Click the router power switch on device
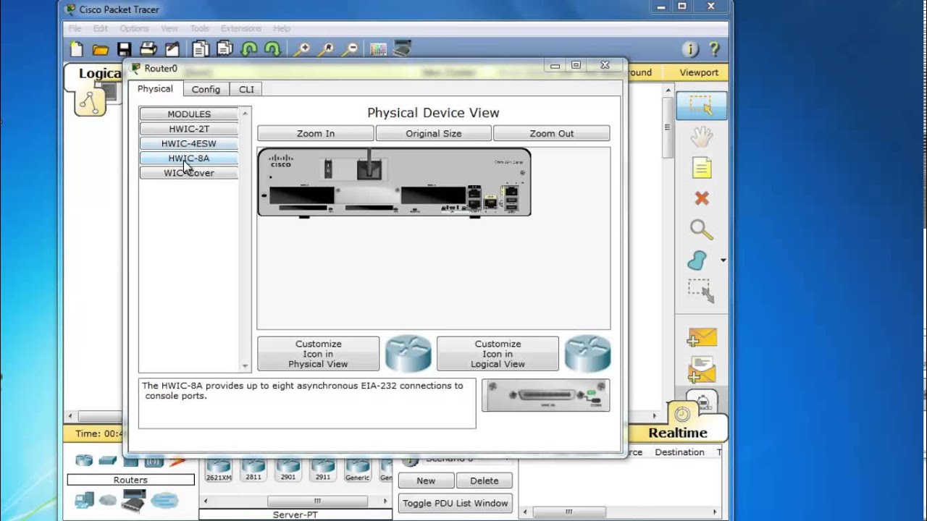927x521 pixels. [x=328, y=170]
